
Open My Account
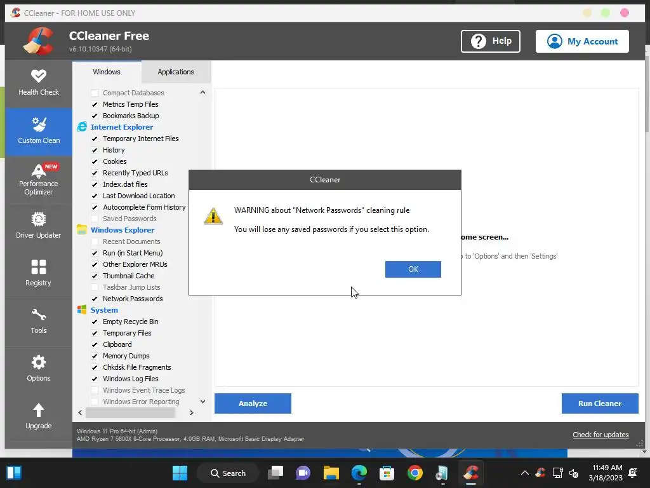pos(582,41)
